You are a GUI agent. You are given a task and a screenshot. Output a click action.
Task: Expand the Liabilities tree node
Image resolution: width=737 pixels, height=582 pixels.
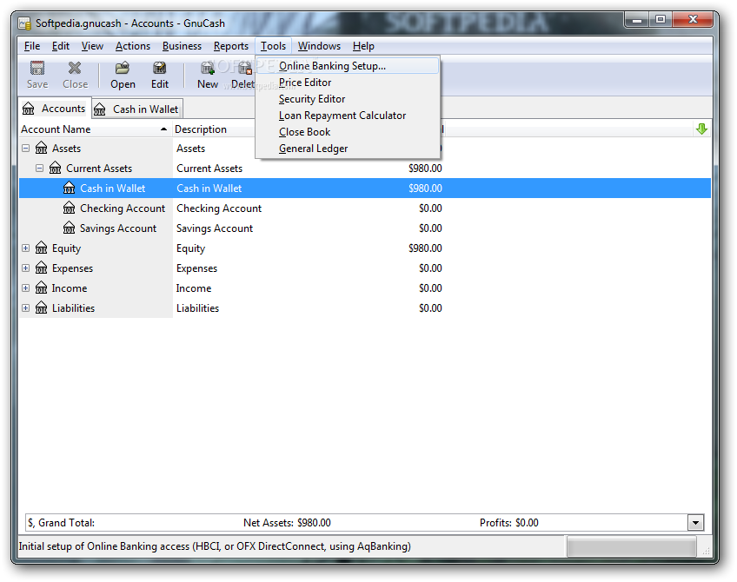pos(26,308)
